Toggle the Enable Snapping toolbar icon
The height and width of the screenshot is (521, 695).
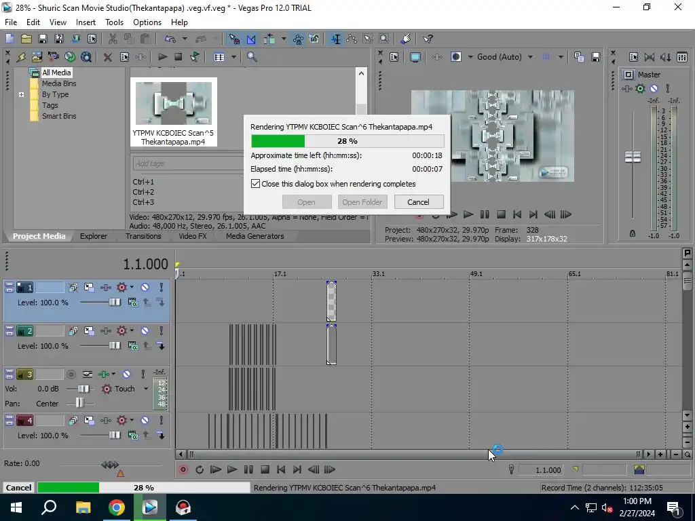[234, 39]
